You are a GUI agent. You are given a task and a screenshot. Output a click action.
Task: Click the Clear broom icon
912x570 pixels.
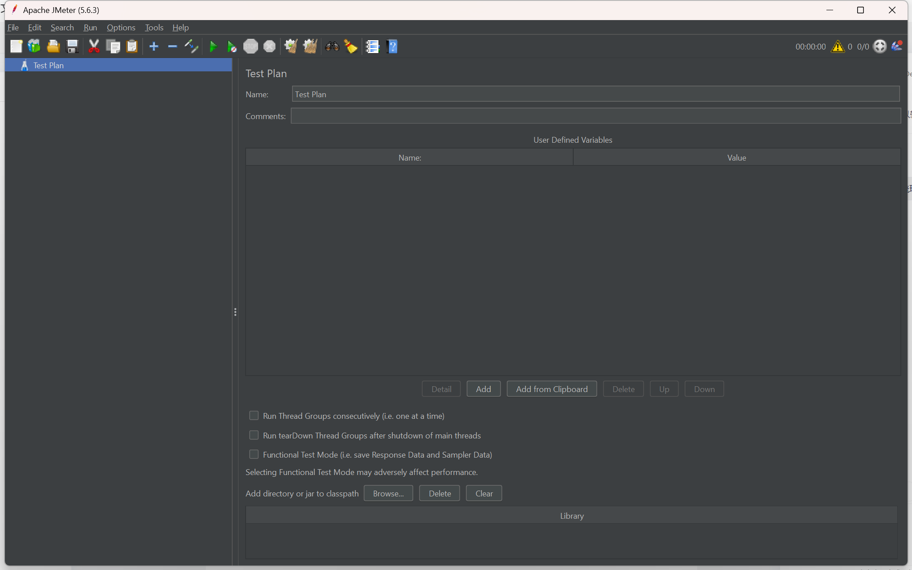tap(291, 46)
